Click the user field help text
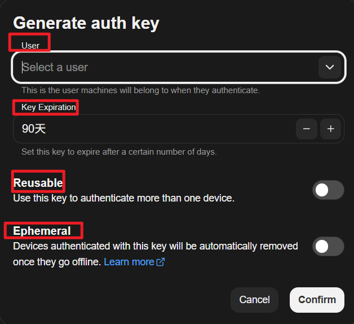This screenshot has width=354, height=324. (x=140, y=90)
